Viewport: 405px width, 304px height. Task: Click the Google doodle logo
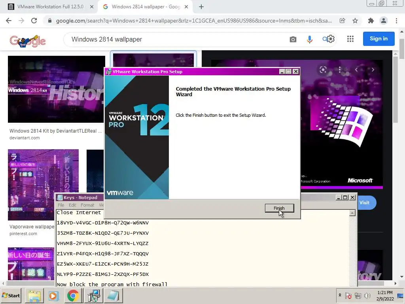coord(28,41)
